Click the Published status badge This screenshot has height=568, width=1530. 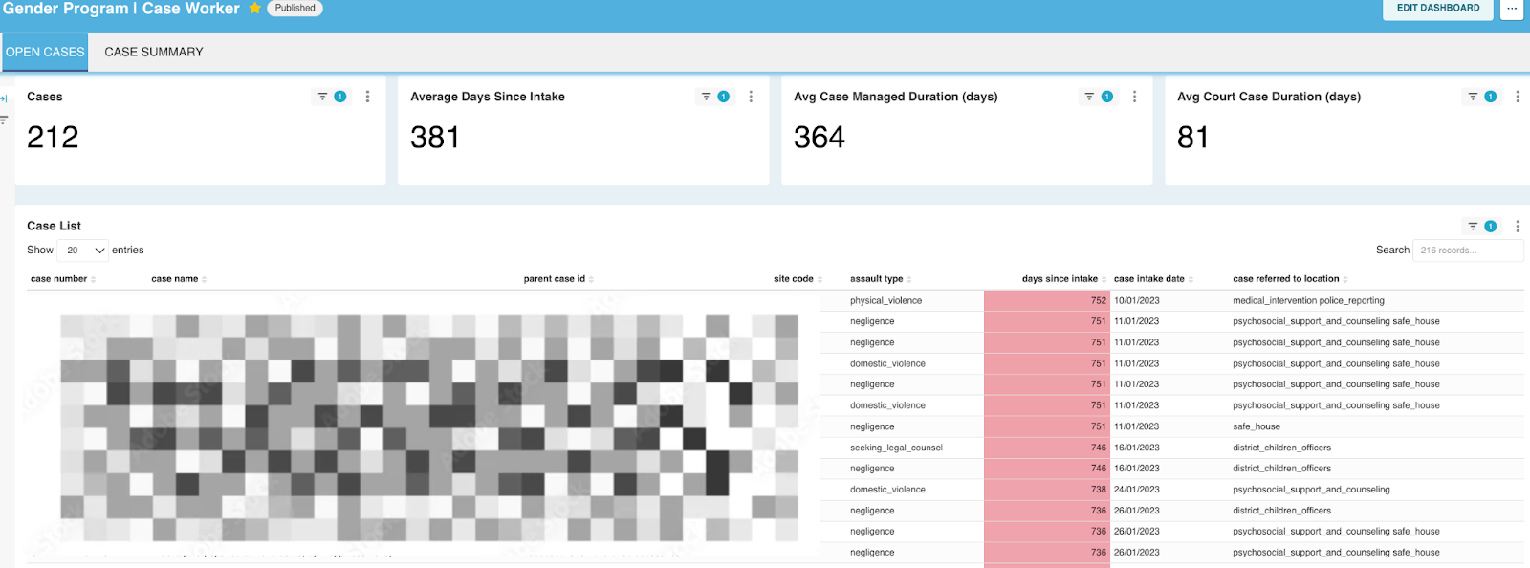coord(295,8)
